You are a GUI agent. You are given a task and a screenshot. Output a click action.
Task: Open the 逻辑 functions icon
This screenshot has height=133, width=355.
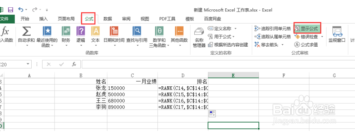[81, 31]
